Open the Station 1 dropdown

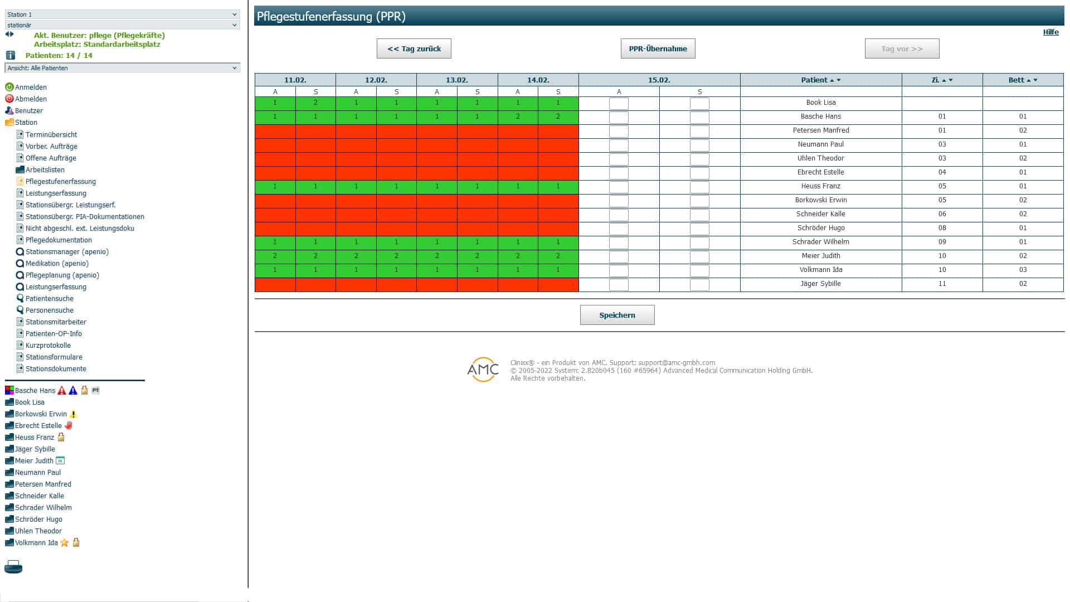point(123,14)
